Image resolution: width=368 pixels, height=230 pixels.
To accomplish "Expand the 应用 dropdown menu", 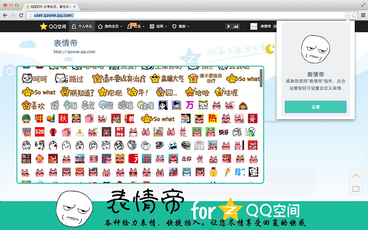I will tap(158, 26).
